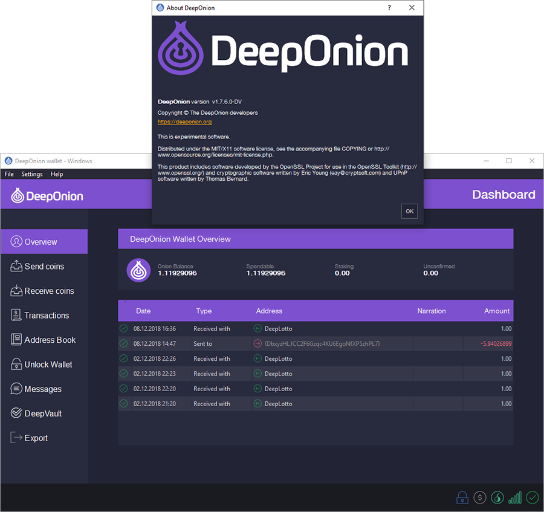This screenshot has height=512, width=544.
Task: Click the Address Book icon
Action: tap(16, 340)
